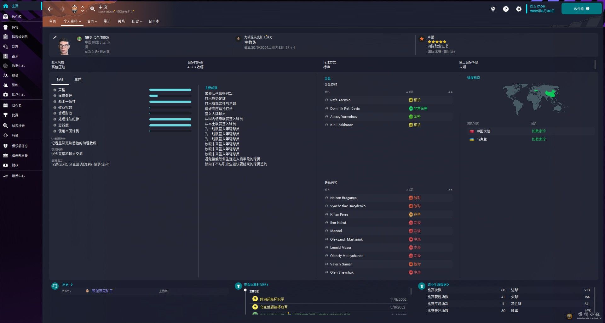Click the 忠诚度 loyalty bar

tap(170, 125)
